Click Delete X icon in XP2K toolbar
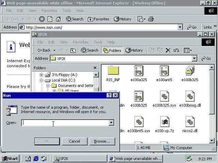The width and height of the screenshot is (218, 163). 168,50
